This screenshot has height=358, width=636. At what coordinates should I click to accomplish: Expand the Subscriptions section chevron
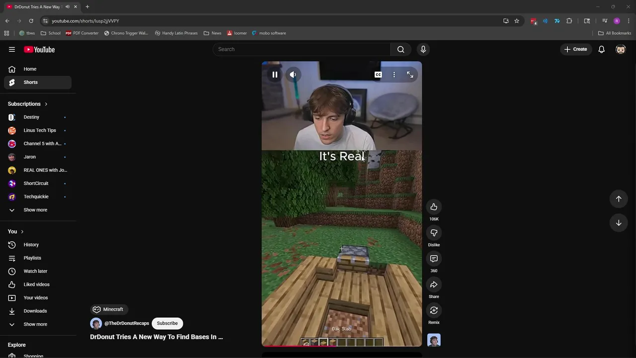tap(46, 104)
